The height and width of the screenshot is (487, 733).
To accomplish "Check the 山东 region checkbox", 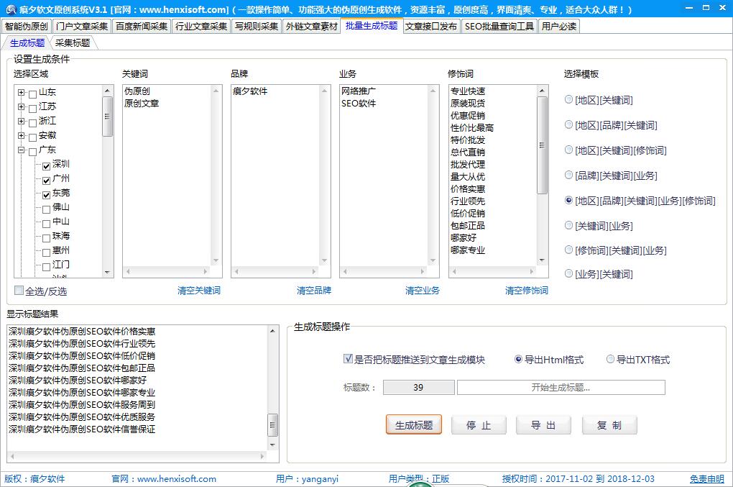I will coord(33,94).
